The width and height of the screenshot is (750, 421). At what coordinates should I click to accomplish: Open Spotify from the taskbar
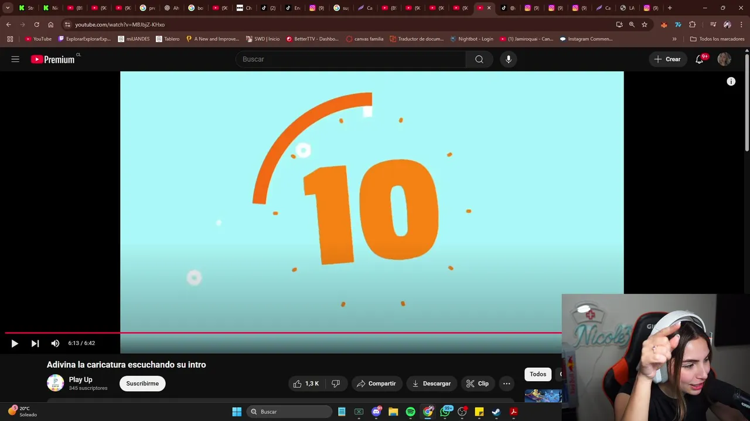point(411,412)
